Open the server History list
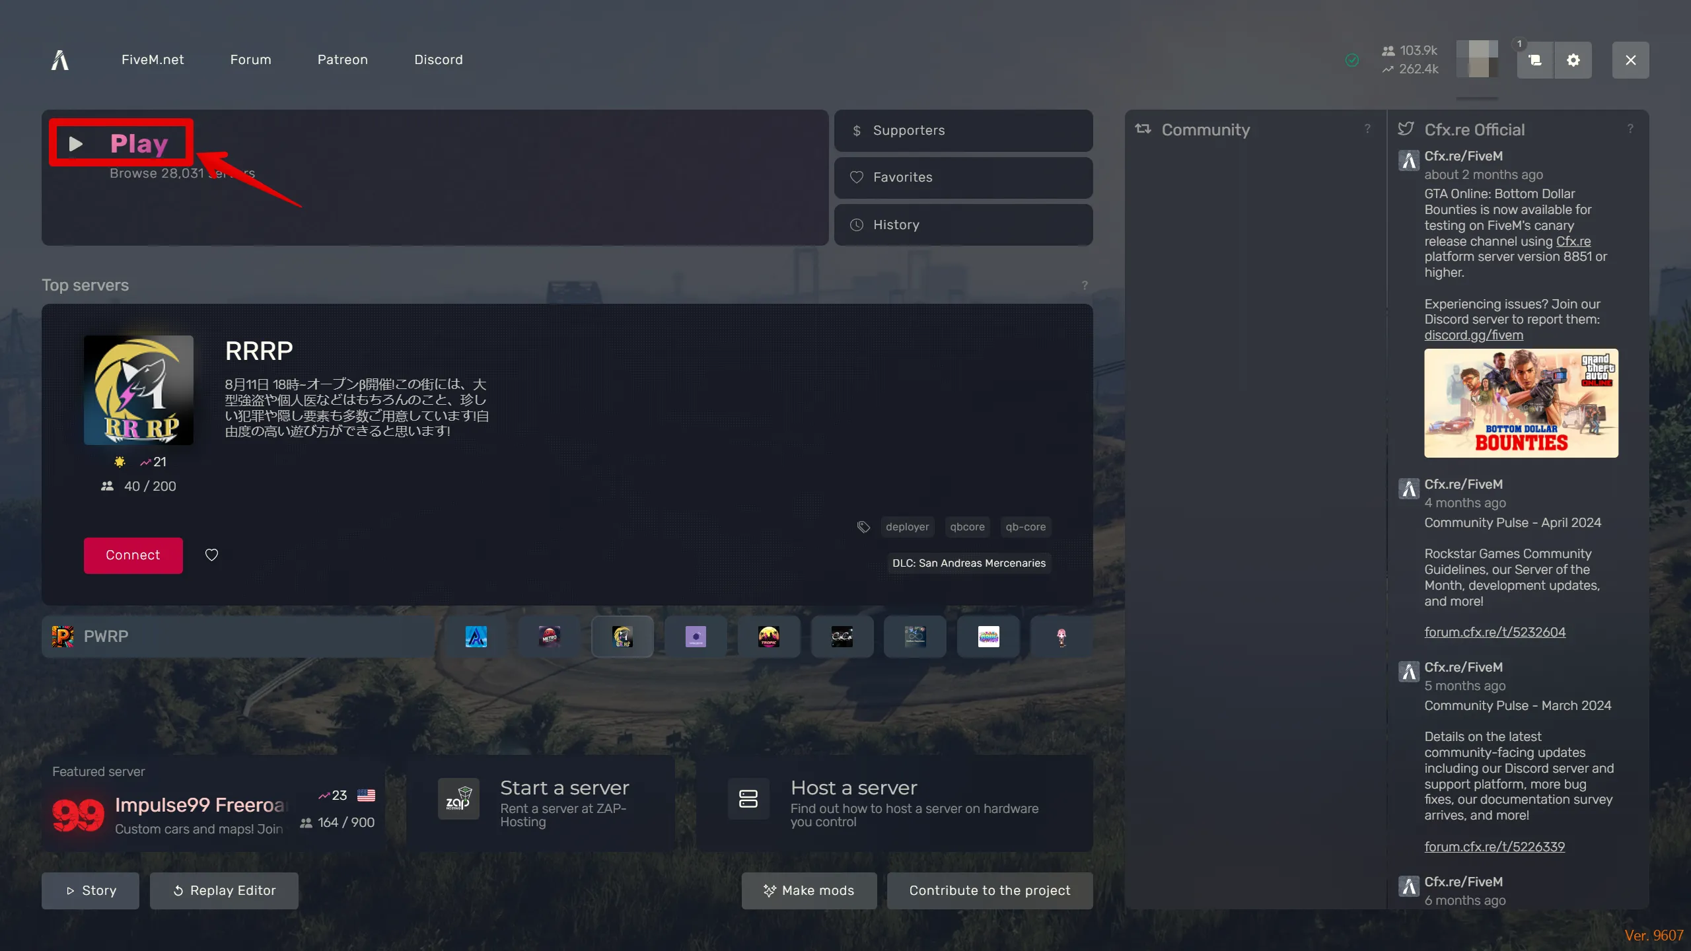Viewport: 1691px width, 951px height. click(x=963, y=225)
